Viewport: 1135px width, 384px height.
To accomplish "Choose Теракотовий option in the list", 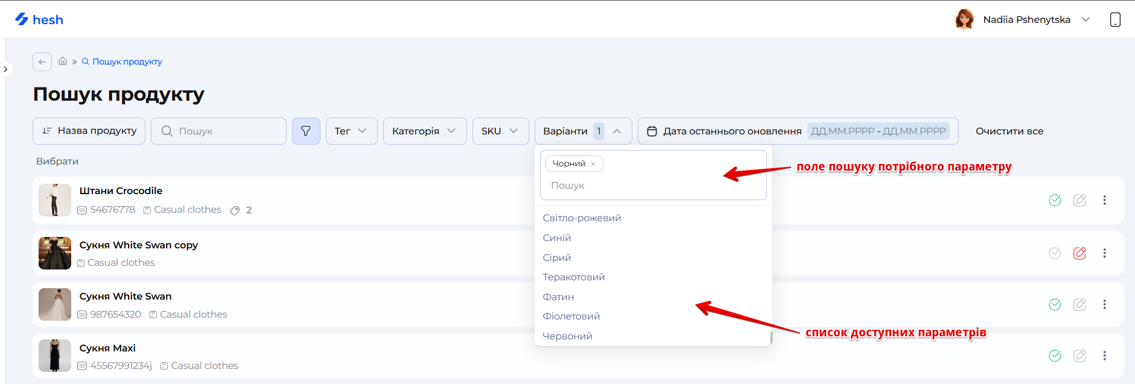I will coord(573,277).
